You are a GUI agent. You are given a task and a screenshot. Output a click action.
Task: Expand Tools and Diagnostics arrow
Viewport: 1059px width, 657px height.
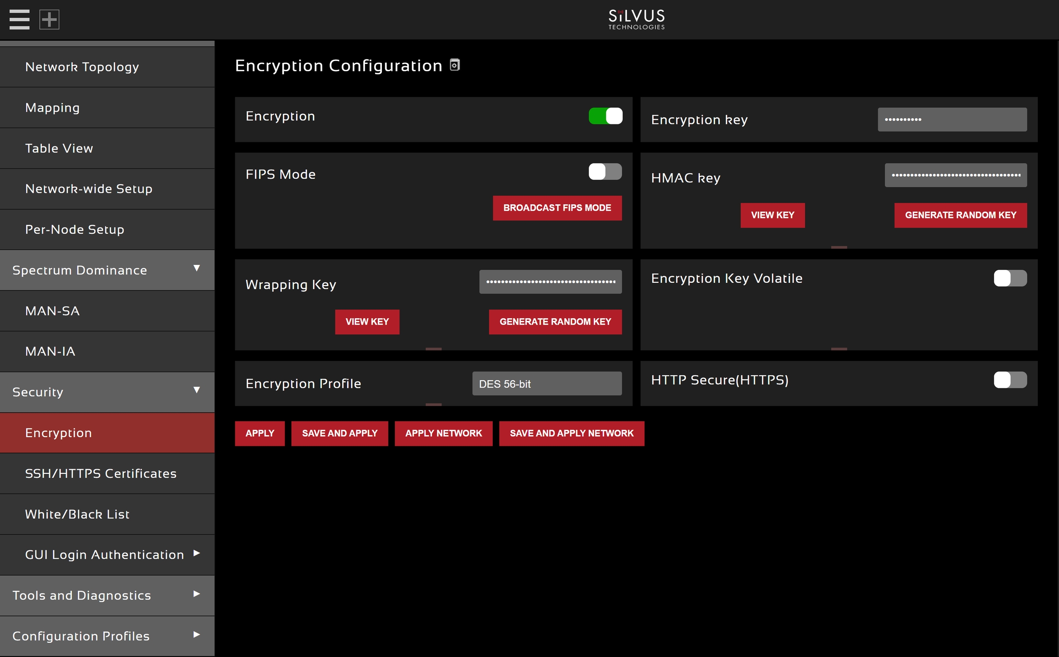click(x=197, y=594)
